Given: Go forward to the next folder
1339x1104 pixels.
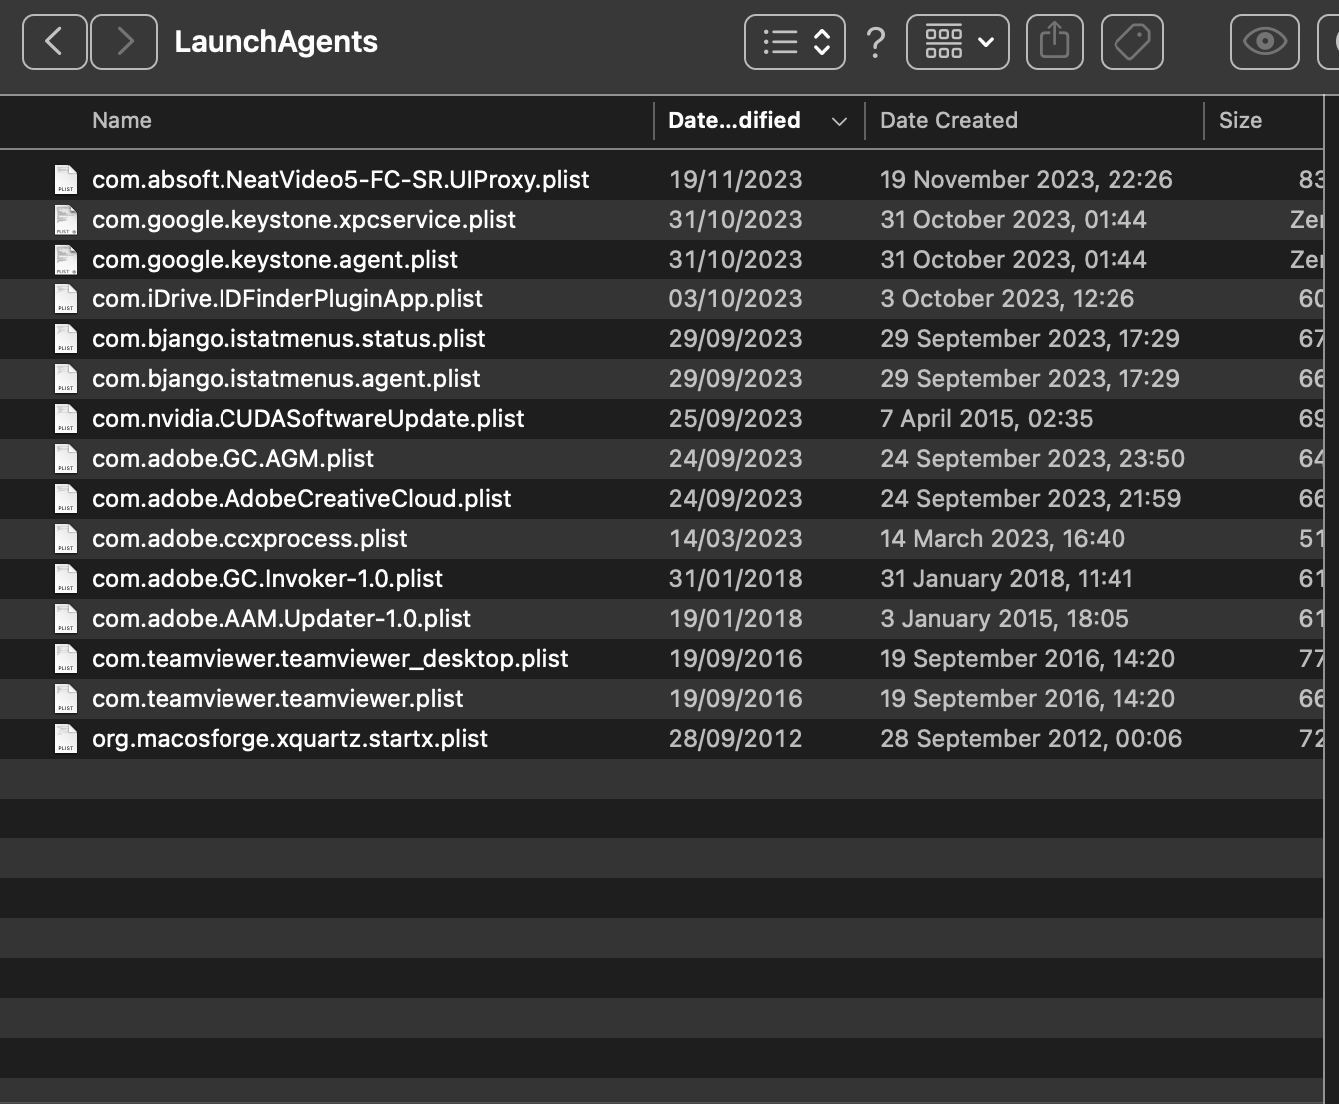Looking at the screenshot, I should click(x=124, y=42).
